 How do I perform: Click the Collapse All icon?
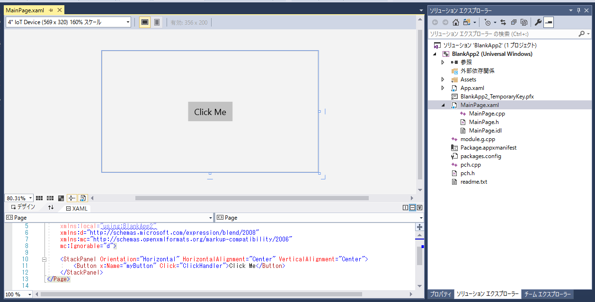(x=513, y=22)
